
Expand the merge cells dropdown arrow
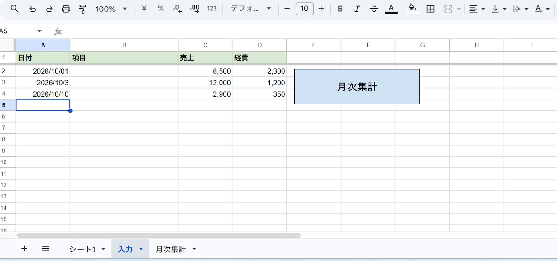point(459,9)
